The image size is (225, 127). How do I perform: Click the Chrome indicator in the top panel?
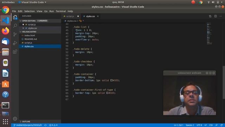201,2
